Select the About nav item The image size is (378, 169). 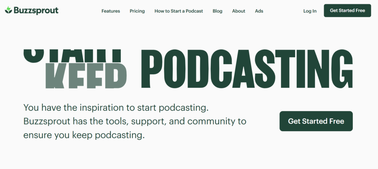point(238,11)
